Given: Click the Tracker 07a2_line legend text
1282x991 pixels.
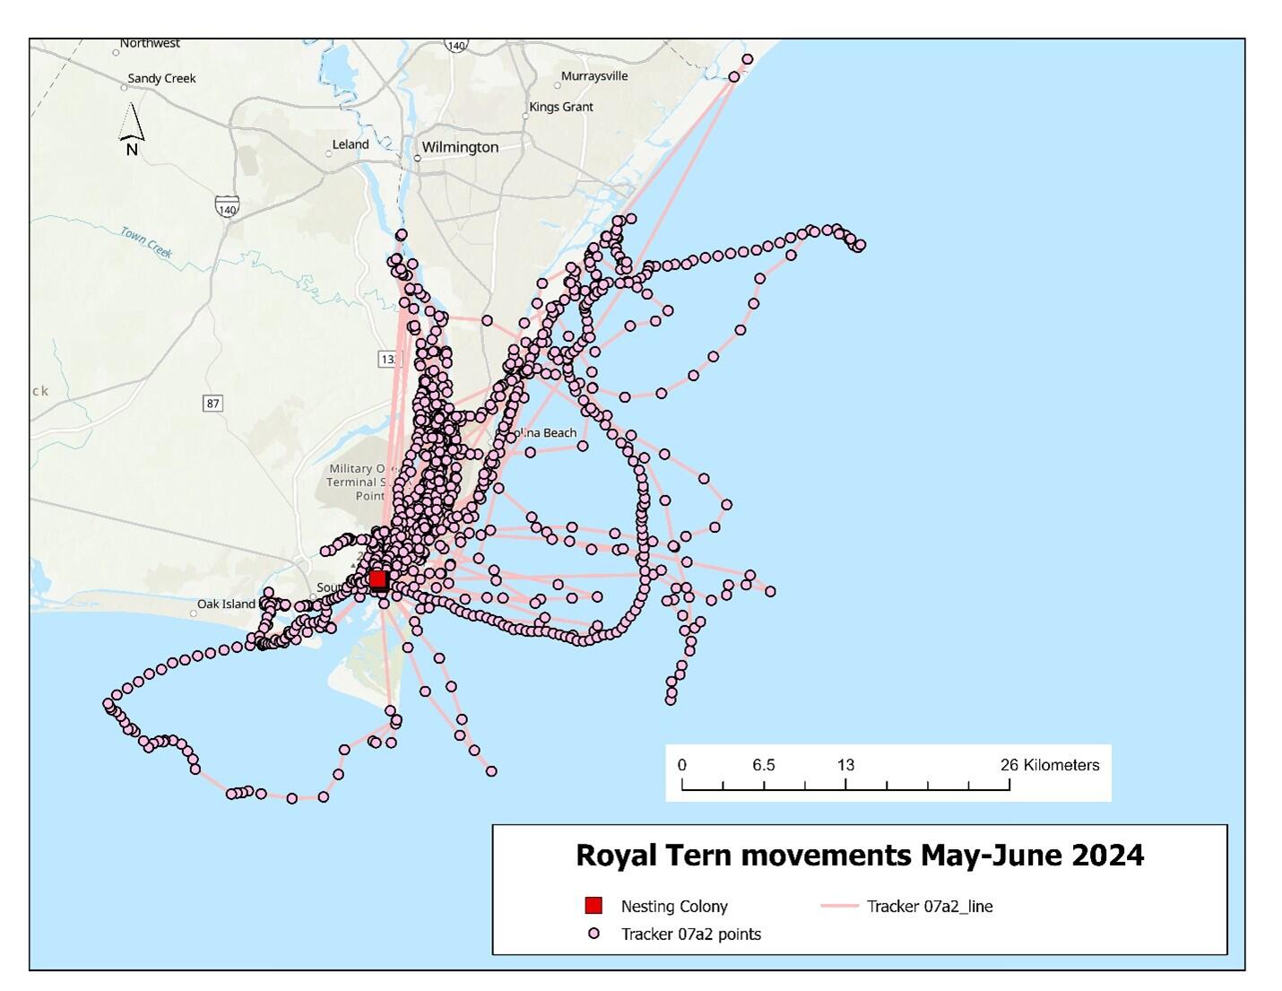Looking at the screenshot, I should [x=930, y=907].
